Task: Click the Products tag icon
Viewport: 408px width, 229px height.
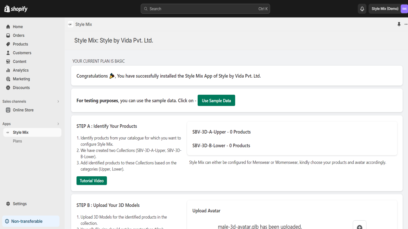Action: 8,44
